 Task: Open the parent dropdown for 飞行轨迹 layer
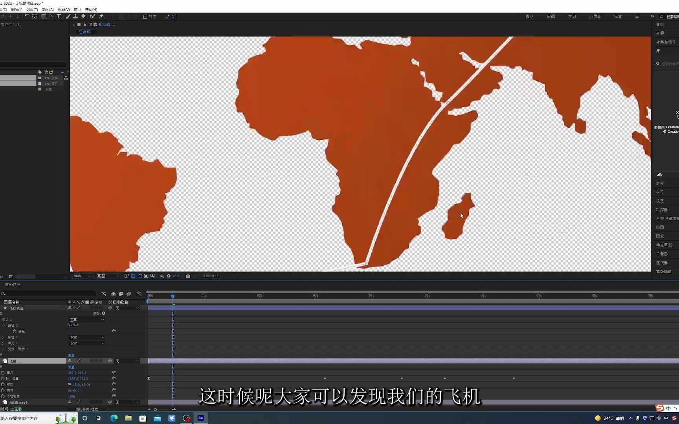[x=127, y=308]
